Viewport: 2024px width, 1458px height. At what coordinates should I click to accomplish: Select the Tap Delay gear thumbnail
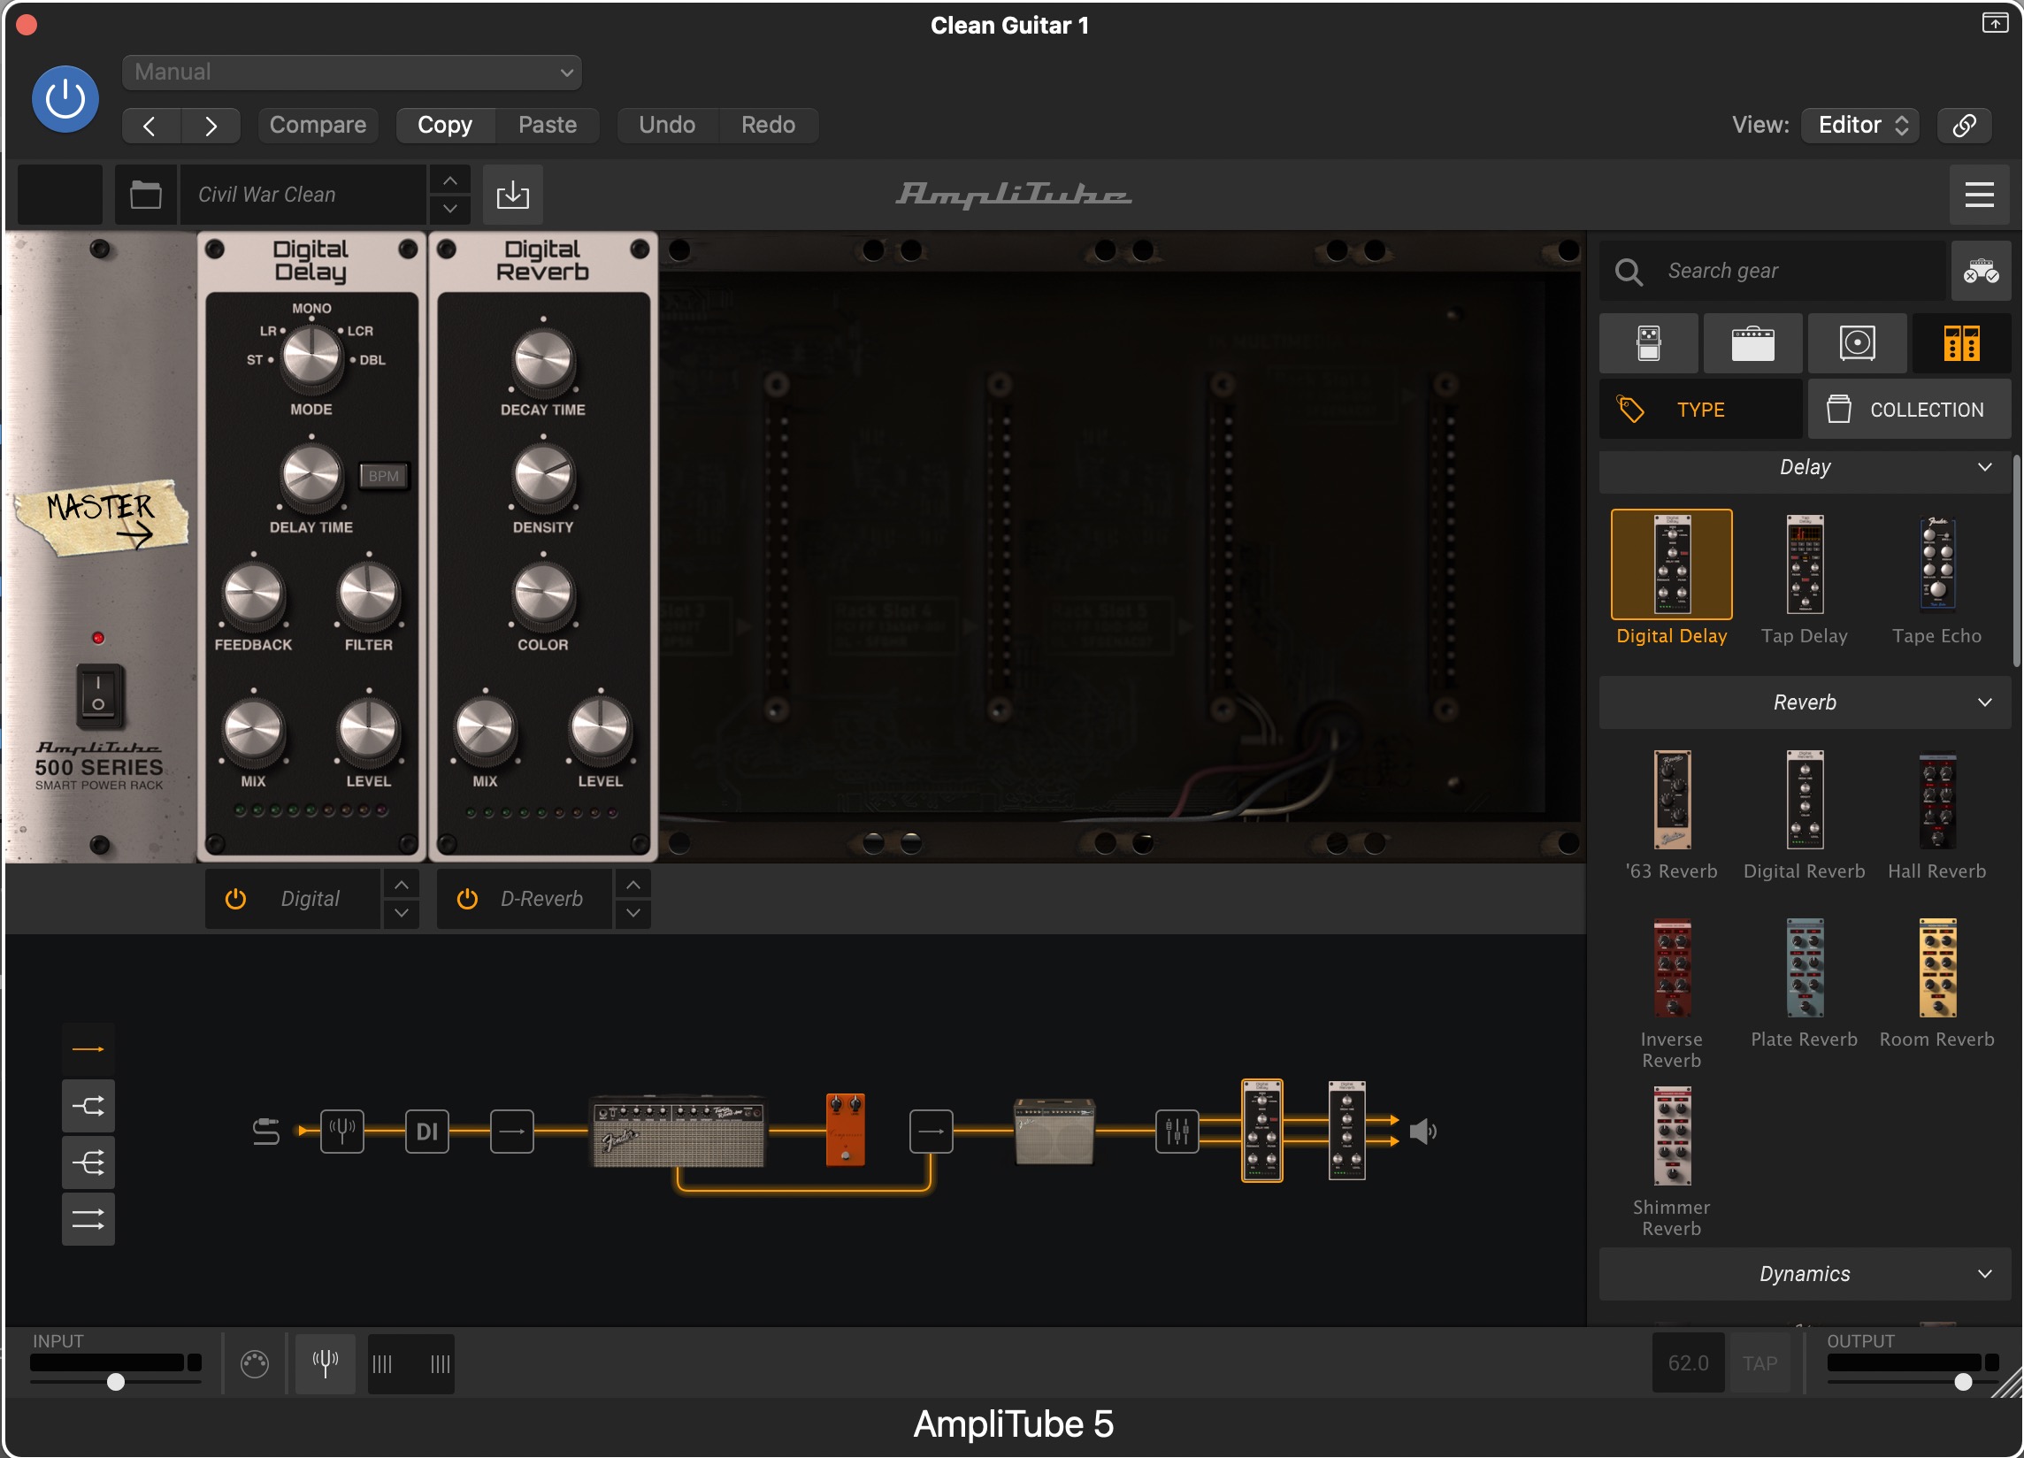(1805, 564)
